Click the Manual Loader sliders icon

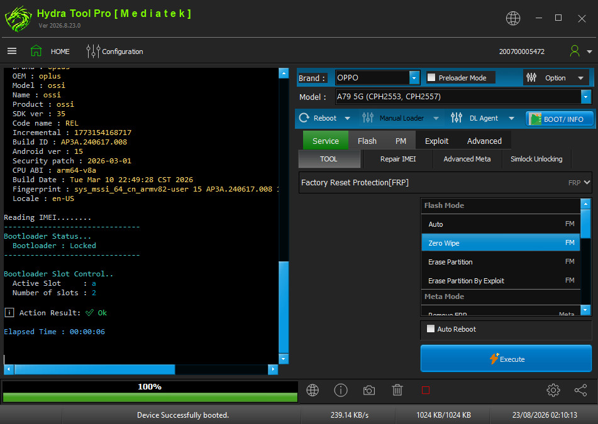tap(368, 117)
